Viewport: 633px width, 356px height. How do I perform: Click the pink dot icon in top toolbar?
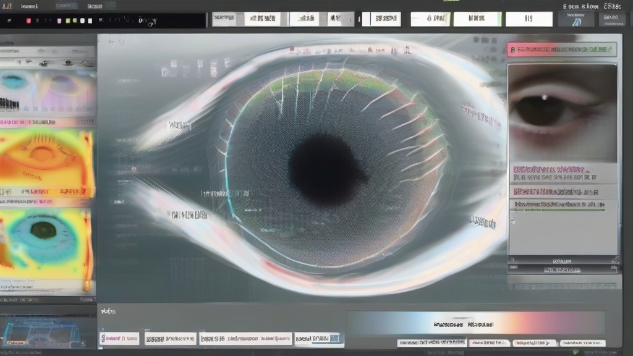pos(59,20)
